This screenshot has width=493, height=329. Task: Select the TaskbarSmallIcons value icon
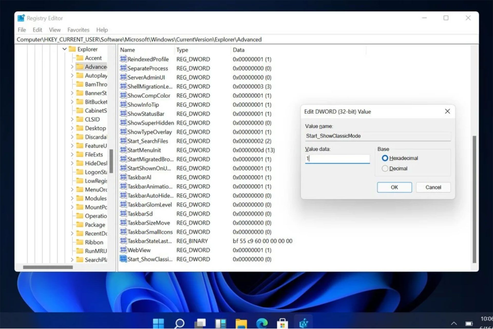[x=123, y=232]
